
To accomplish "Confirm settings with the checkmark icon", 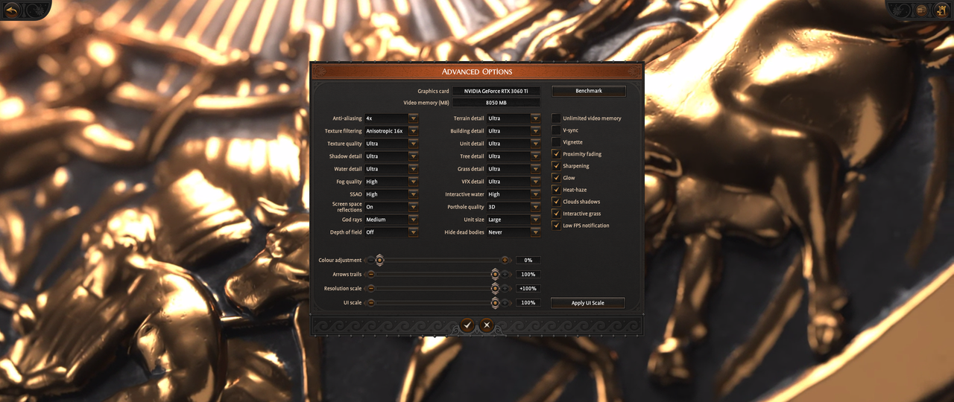I will tap(467, 325).
